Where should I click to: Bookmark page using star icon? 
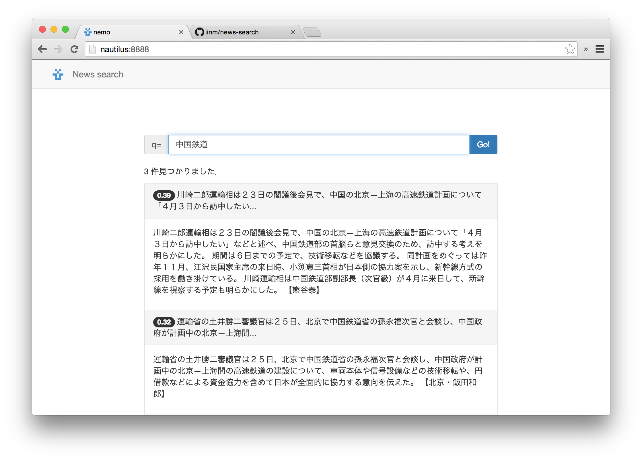[570, 49]
